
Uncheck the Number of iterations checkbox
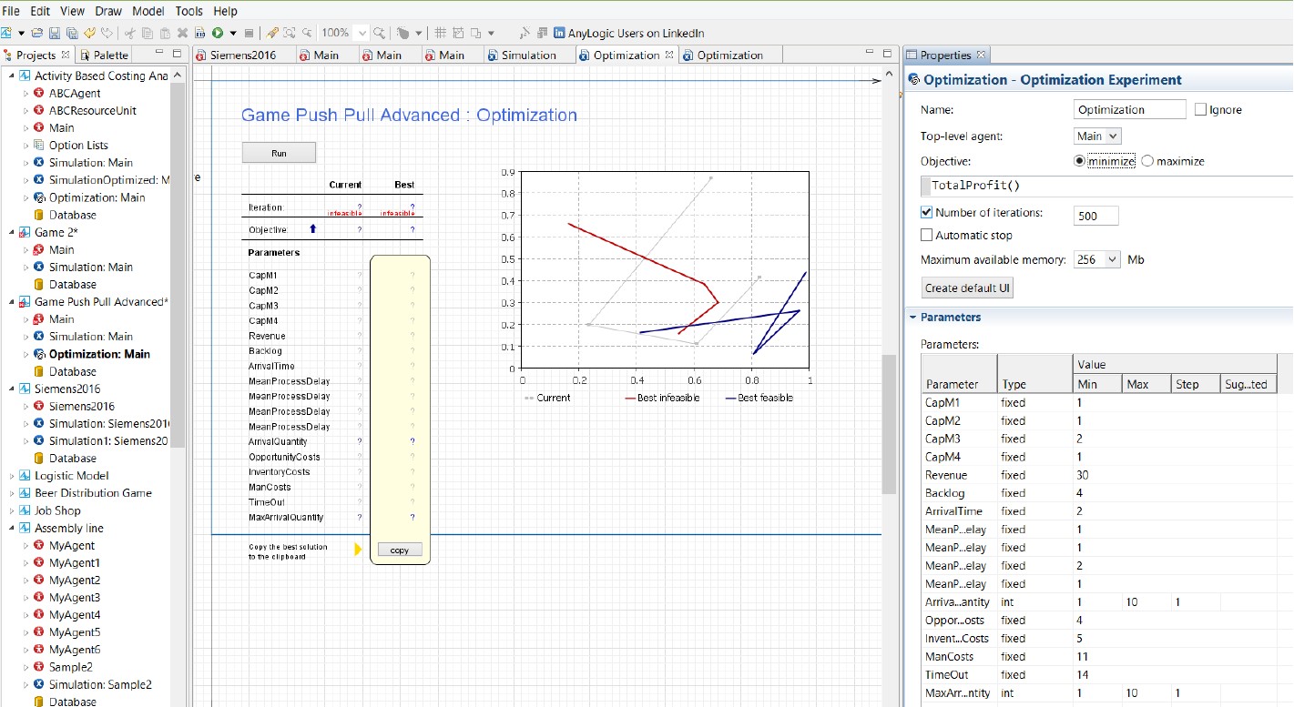[927, 213]
